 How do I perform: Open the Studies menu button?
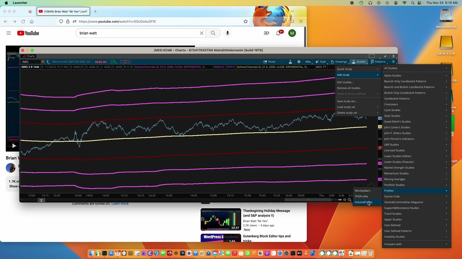click(x=359, y=62)
